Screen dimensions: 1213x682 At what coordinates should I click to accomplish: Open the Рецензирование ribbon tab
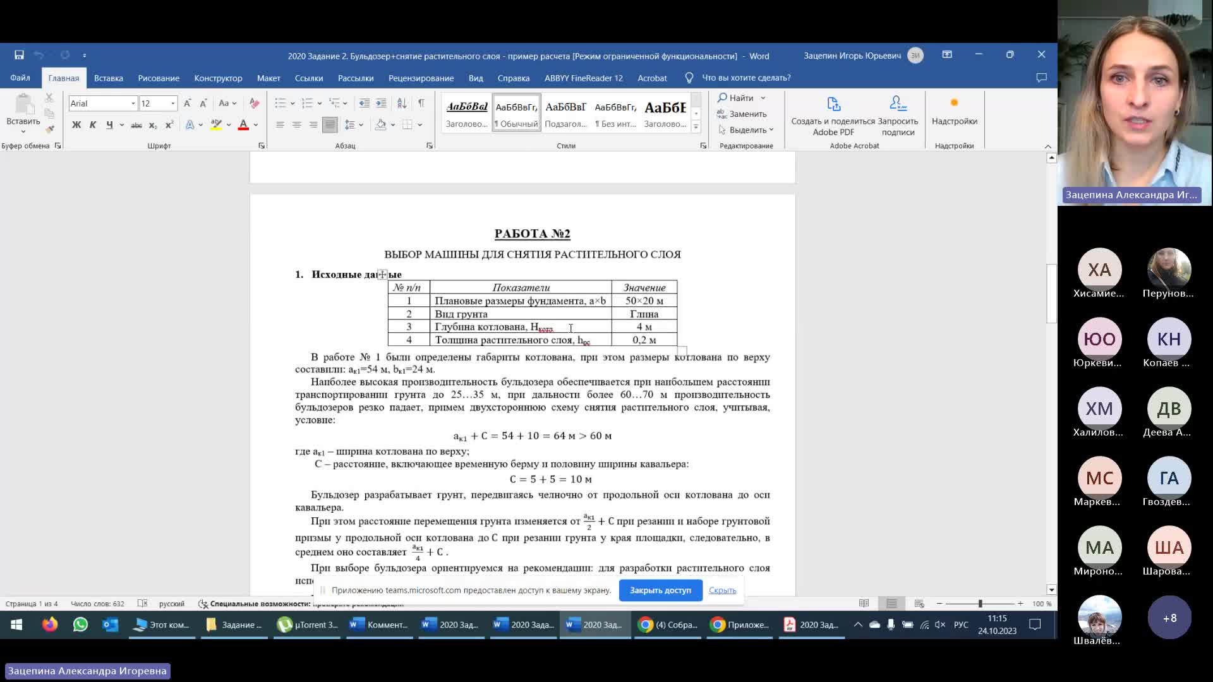421,78
